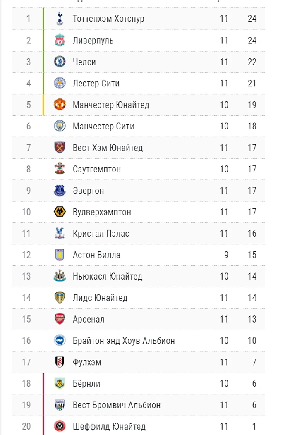Click the Liverpool club crest icon
This screenshot has height=435, width=302.
click(x=60, y=40)
